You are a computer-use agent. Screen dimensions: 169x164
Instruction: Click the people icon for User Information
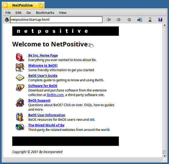[20, 117]
